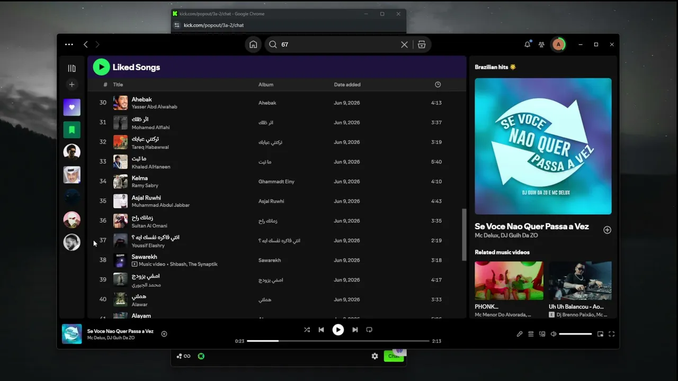Click the volume slider bar

tap(575, 334)
